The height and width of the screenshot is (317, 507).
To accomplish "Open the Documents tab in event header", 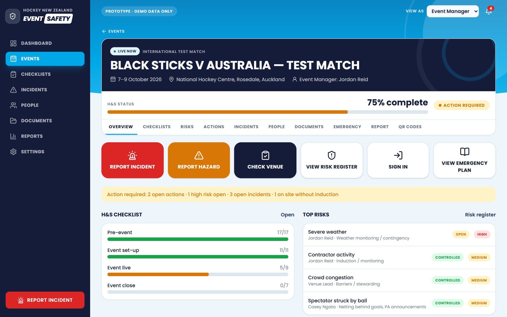I will pyautogui.click(x=309, y=127).
